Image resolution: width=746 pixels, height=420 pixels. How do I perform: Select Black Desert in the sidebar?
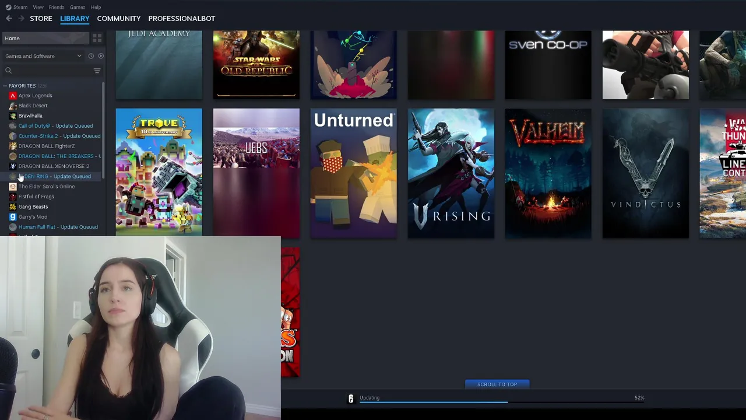(x=33, y=106)
